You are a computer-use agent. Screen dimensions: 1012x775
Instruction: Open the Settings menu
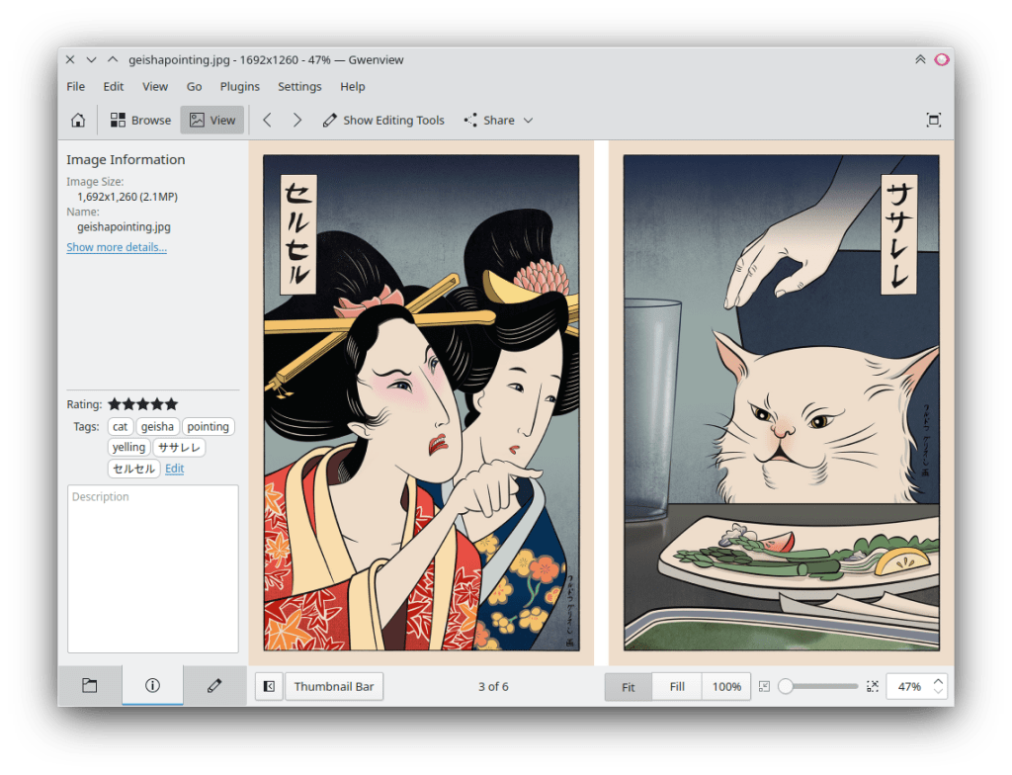coord(299,87)
